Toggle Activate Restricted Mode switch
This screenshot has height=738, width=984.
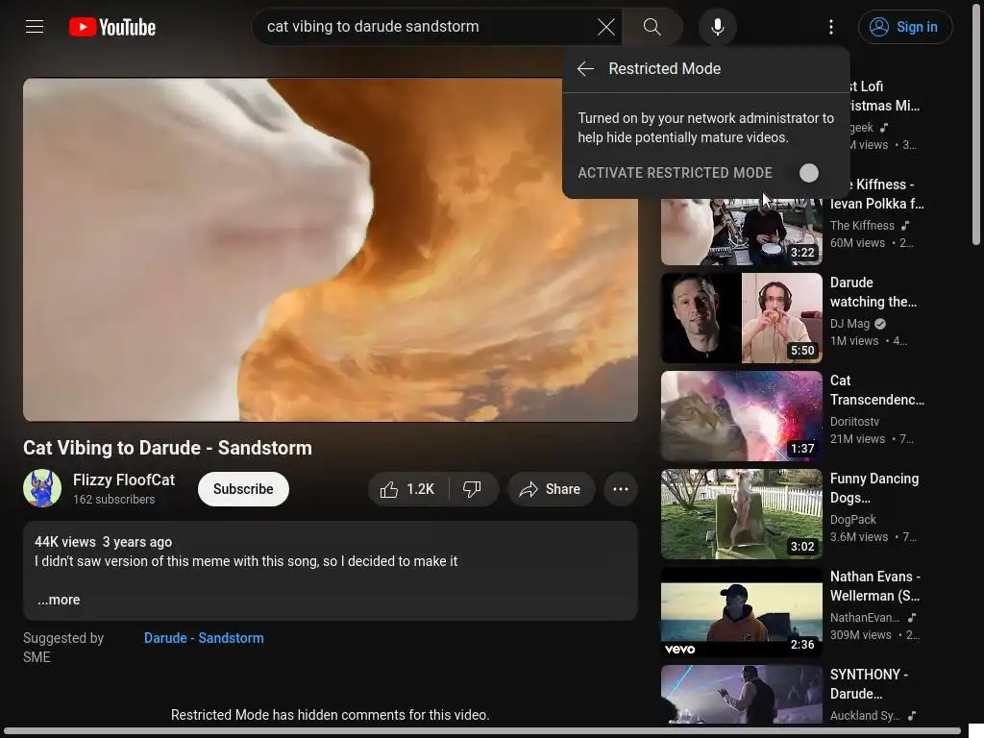[x=809, y=173]
